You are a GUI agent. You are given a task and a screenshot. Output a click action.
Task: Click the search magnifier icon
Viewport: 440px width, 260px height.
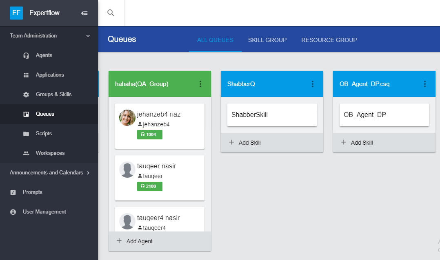(x=111, y=13)
